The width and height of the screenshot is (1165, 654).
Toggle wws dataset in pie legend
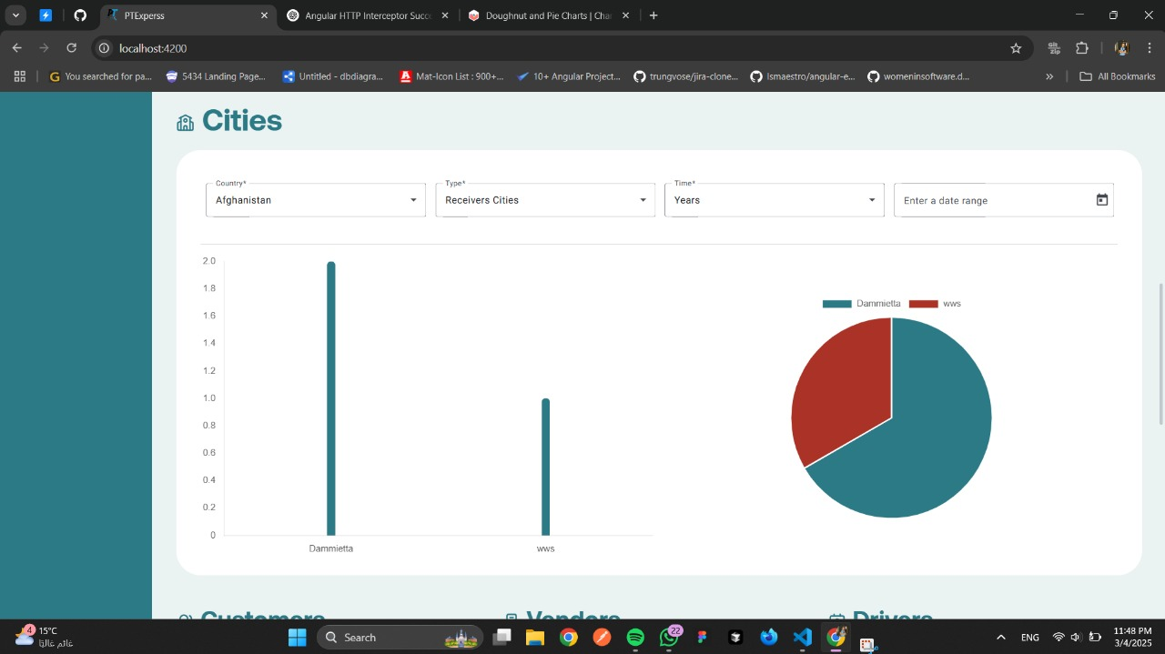936,304
